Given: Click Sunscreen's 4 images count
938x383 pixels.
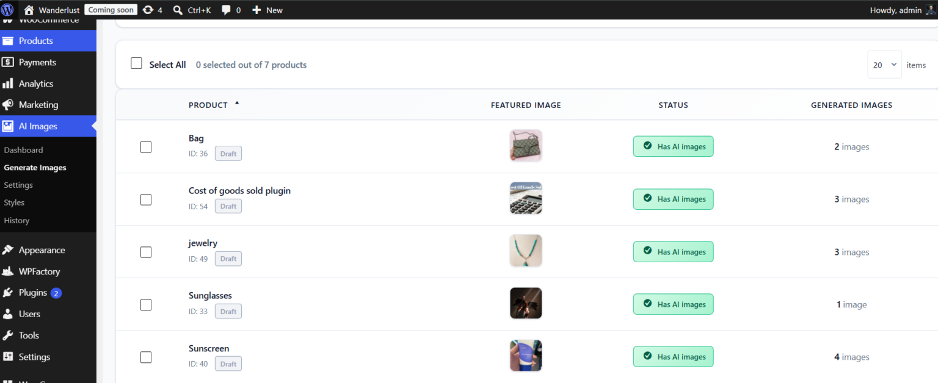Looking at the screenshot, I should pos(852,357).
